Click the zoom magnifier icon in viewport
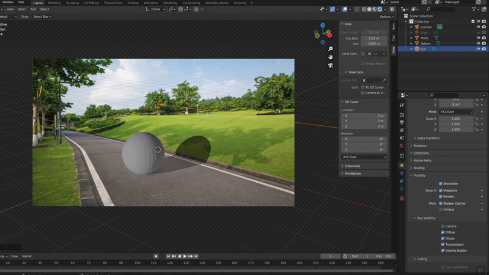Viewport: 489px width, 275px height. tap(331, 49)
